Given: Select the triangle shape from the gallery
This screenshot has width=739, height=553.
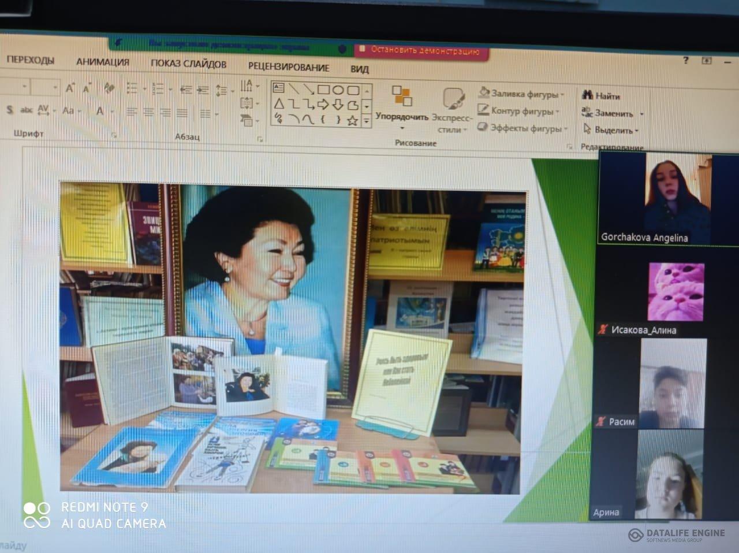Looking at the screenshot, I should [x=279, y=104].
